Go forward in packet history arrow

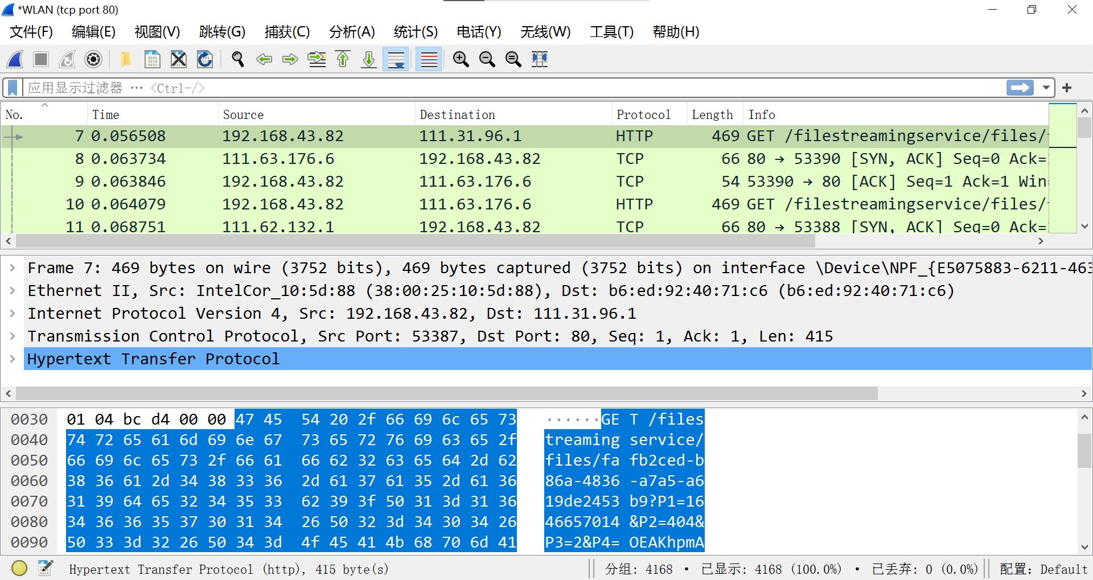pos(290,59)
